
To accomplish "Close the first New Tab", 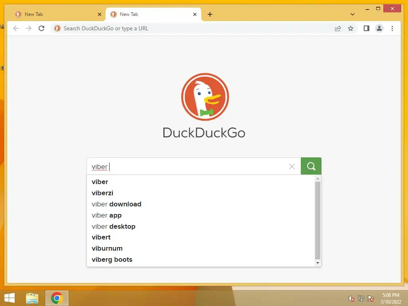I will point(99,14).
